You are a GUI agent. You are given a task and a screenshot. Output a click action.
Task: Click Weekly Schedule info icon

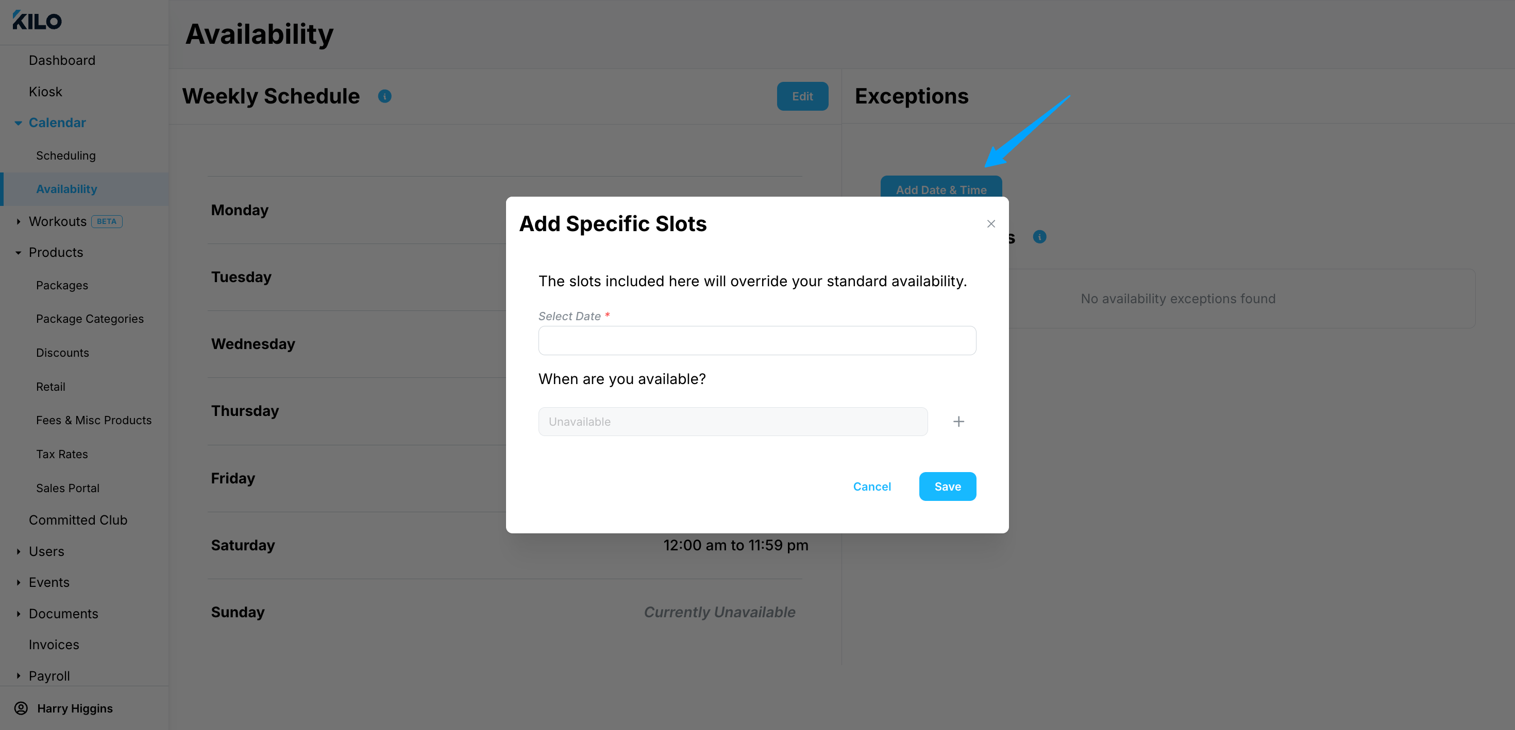pyautogui.click(x=384, y=96)
